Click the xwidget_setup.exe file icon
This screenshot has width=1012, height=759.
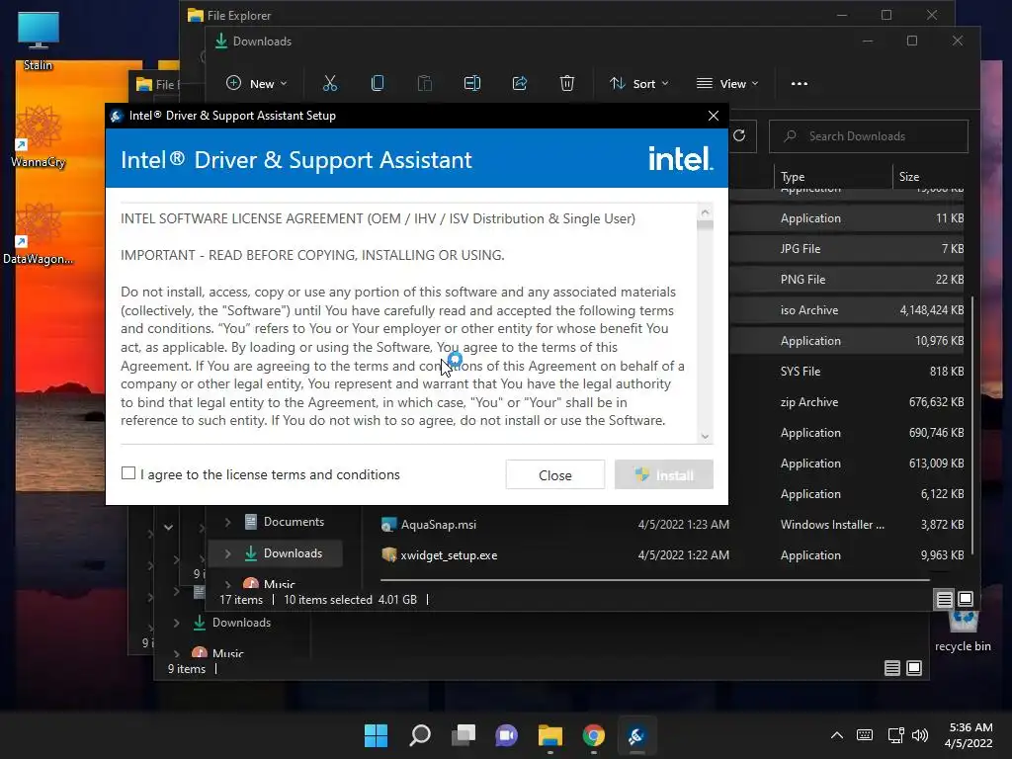click(388, 555)
